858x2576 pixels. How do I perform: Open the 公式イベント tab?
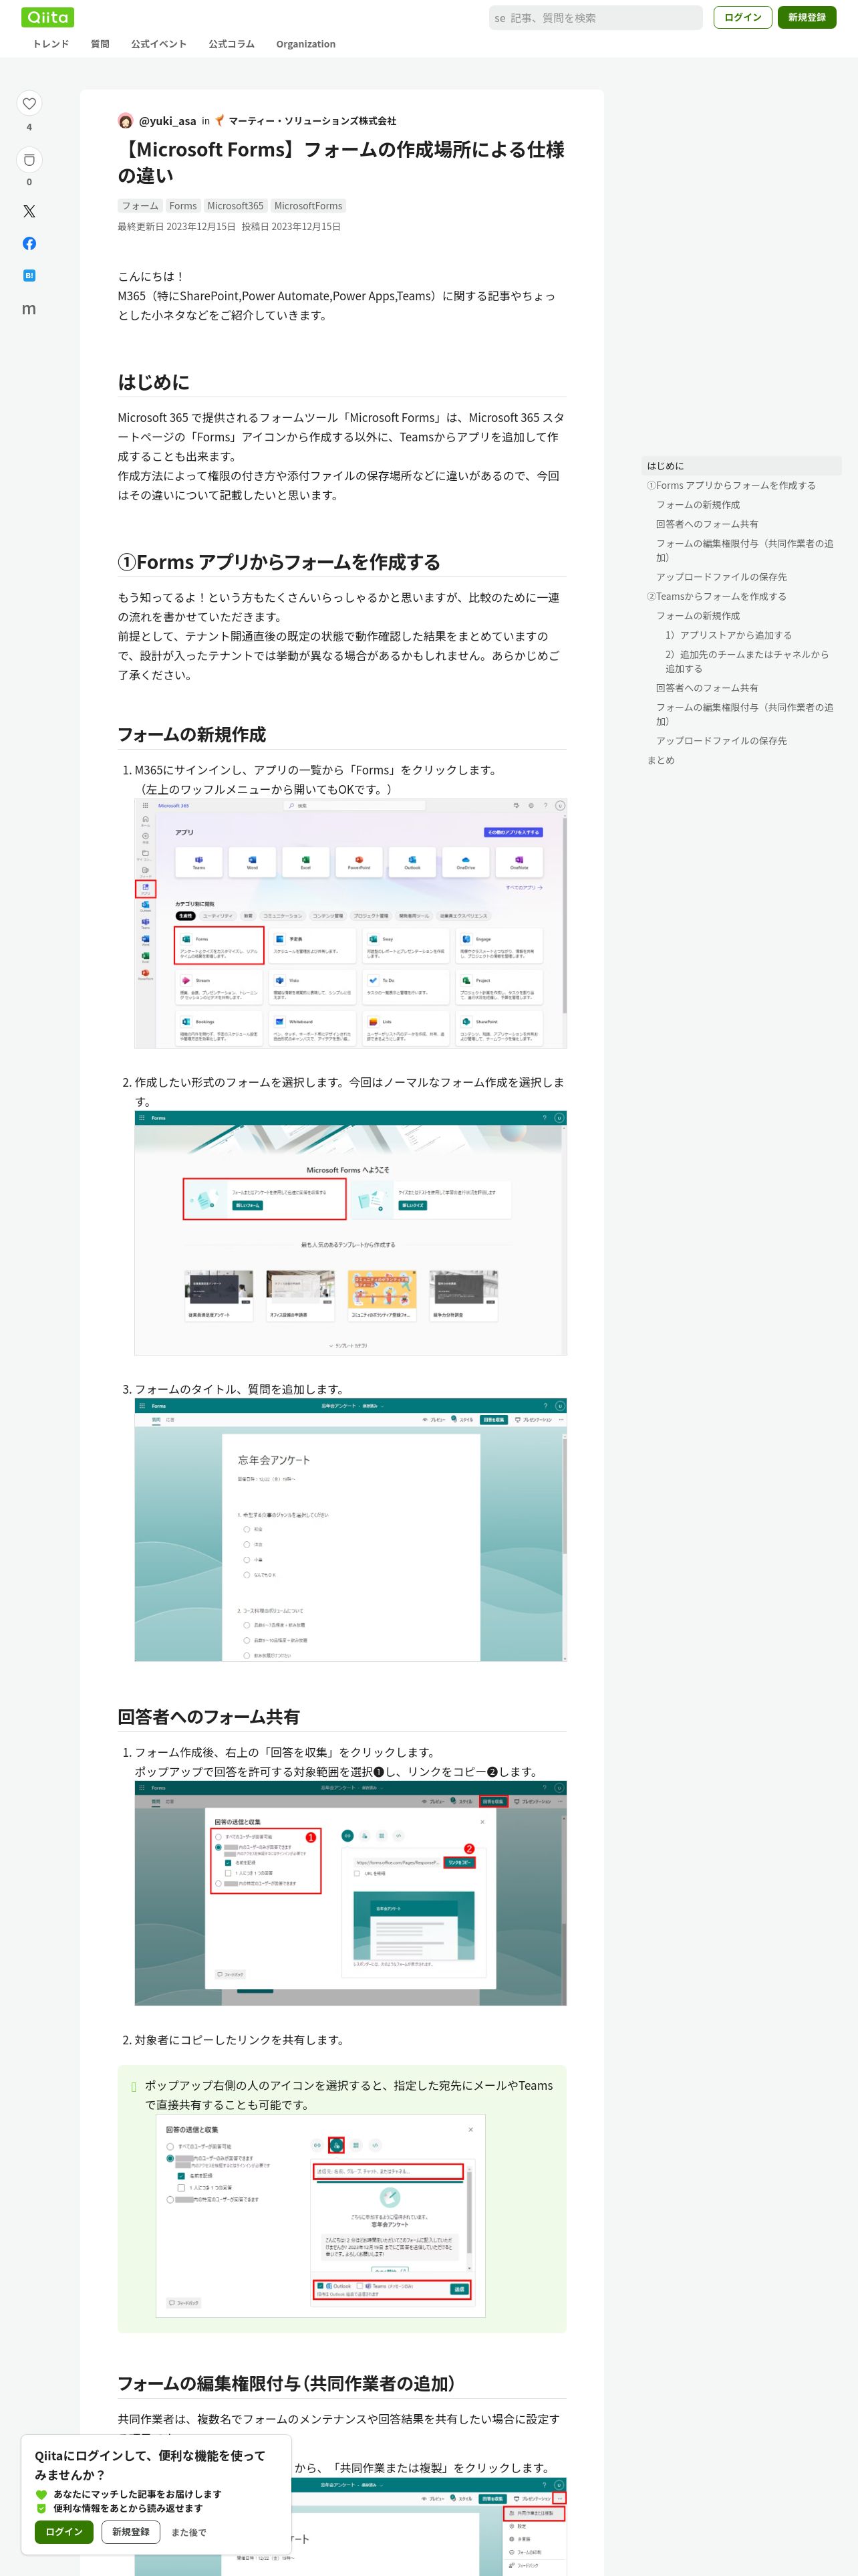pyautogui.click(x=159, y=44)
